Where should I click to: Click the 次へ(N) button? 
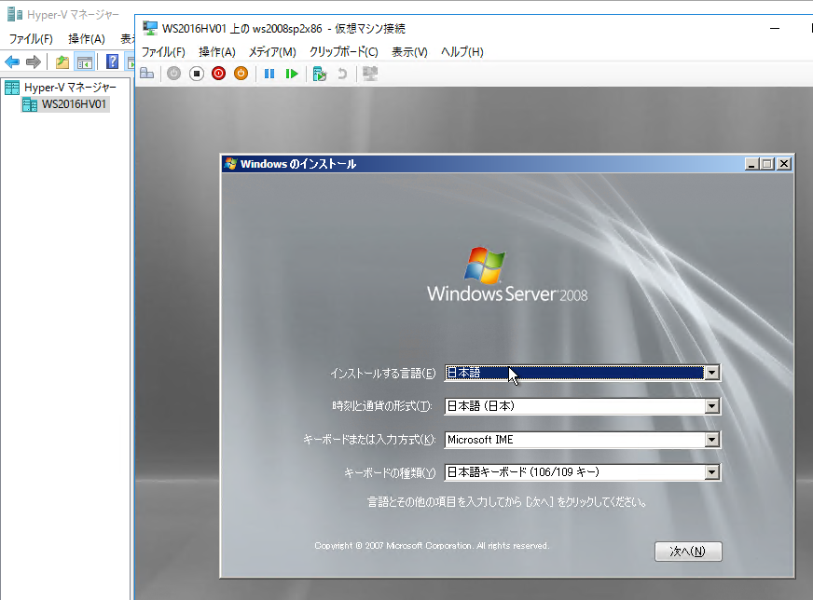[688, 552]
